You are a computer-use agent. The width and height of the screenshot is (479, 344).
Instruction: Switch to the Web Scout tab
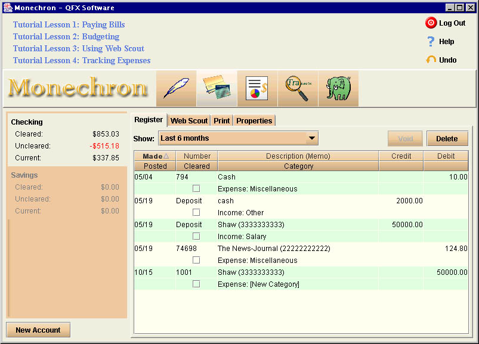click(x=189, y=120)
